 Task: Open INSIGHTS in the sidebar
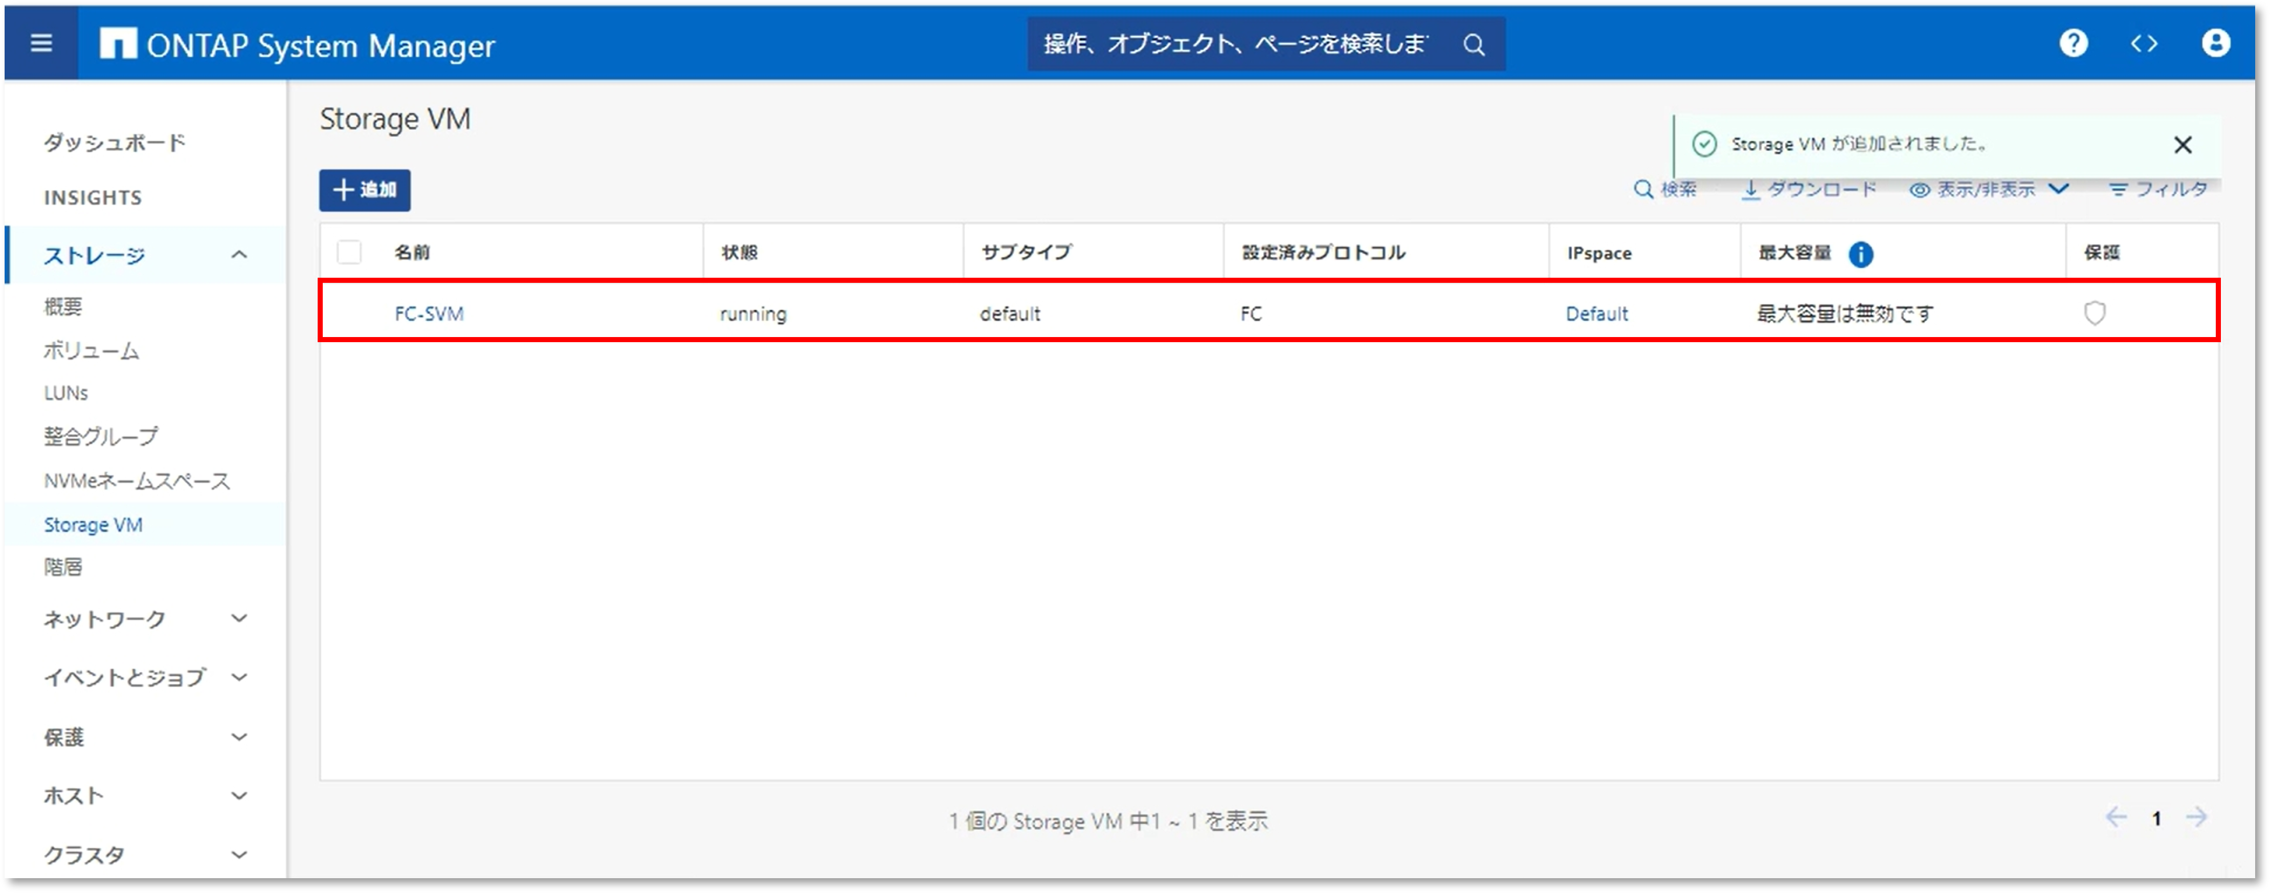point(93,197)
